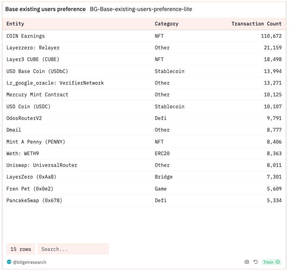Sort by Transaction Count column header
Image resolution: width=289 pixels, height=273 pixels.
click(257, 24)
